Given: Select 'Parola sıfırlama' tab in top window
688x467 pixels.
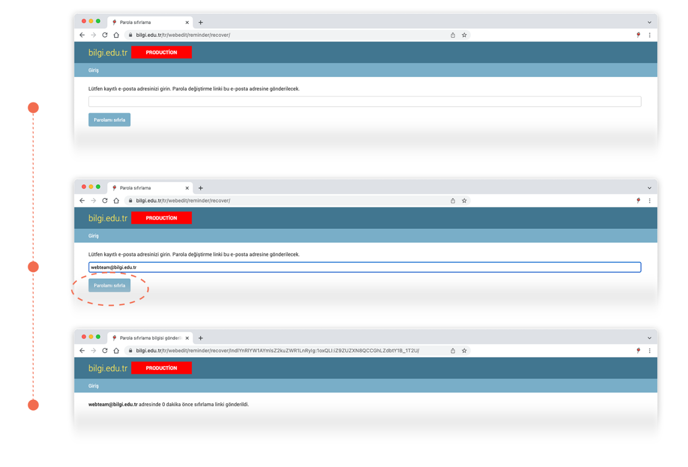Looking at the screenshot, I should point(150,22).
